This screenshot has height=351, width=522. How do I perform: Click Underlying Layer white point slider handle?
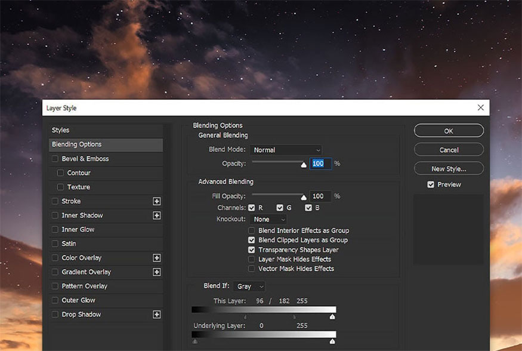click(x=332, y=341)
